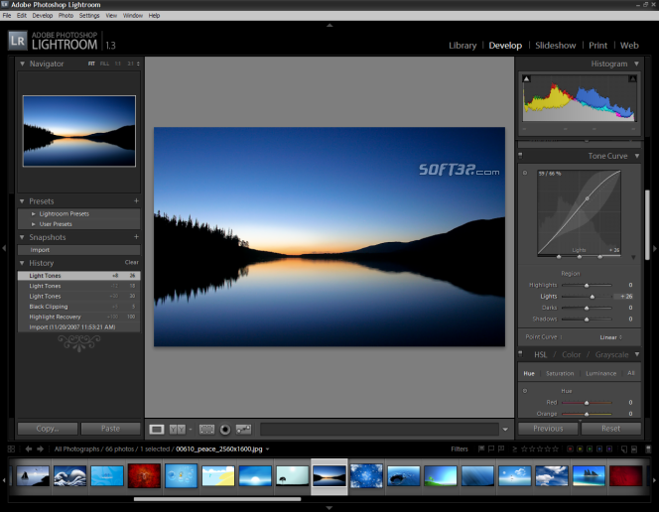The height and width of the screenshot is (512, 659).
Task: Filter by flagged status flag icon
Action: click(x=481, y=449)
